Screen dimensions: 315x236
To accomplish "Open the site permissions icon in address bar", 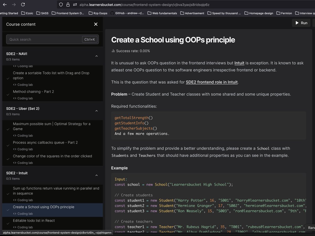I will point(75,5).
